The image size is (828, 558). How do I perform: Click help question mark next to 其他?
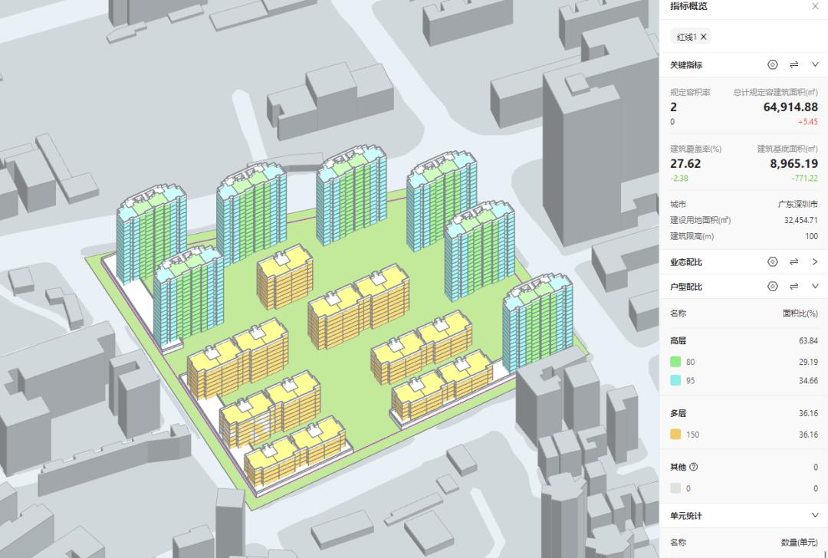694,467
